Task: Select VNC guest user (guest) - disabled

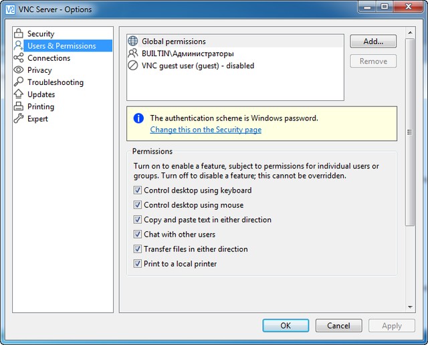Action: pos(198,66)
